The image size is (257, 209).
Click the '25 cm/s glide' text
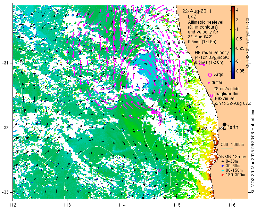pyautogui.click(x=226, y=89)
